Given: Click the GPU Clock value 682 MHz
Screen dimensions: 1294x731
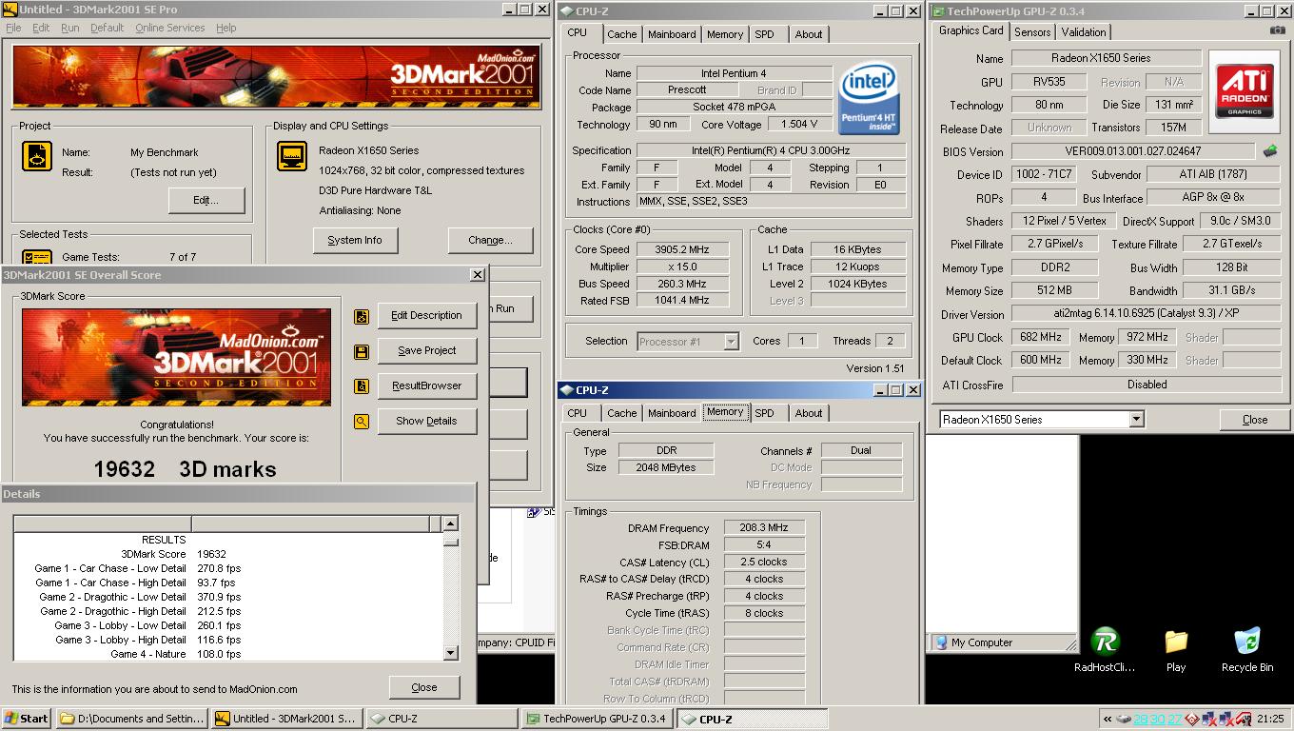Looking at the screenshot, I should [x=1040, y=338].
